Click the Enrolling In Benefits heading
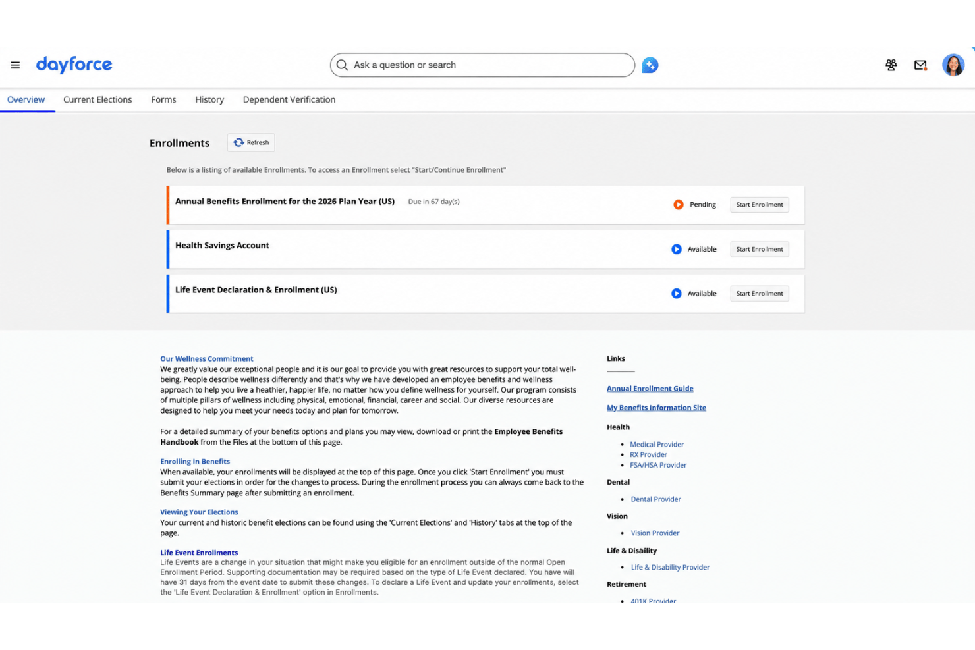 (195, 462)
